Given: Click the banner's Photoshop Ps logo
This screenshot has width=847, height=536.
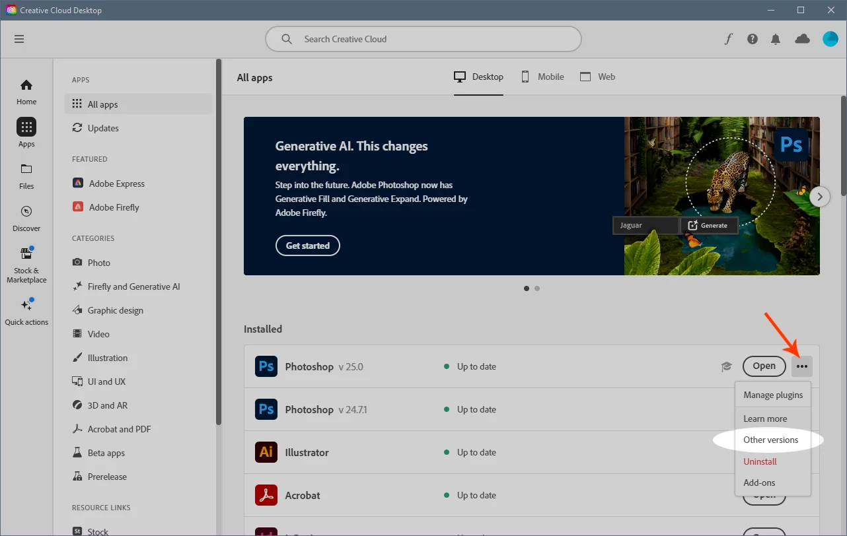Looking at the screenshot, I should pyautogui.click(x=792, y=145).
